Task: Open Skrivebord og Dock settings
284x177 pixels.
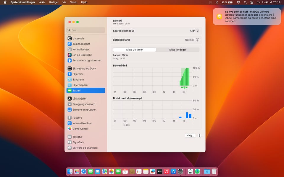Action: pyautogui.click(x=86, y=68)
